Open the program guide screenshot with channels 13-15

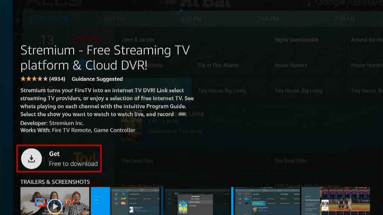(266, 201)
